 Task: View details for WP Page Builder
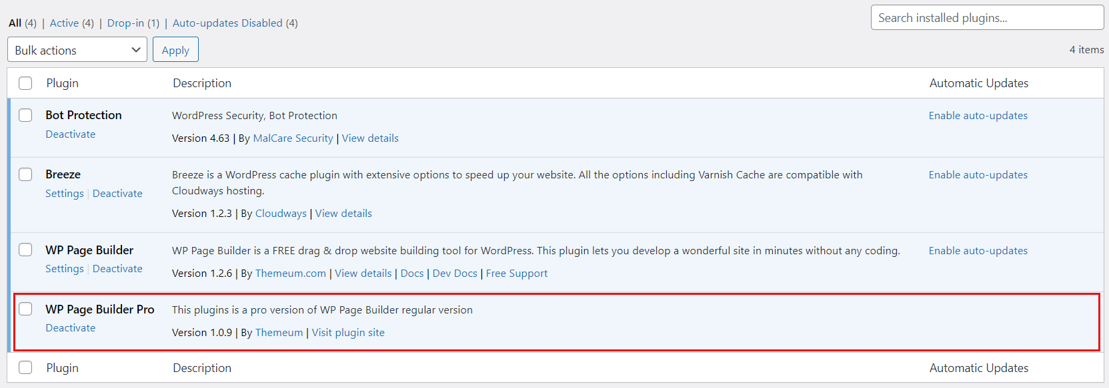[363, 274]
